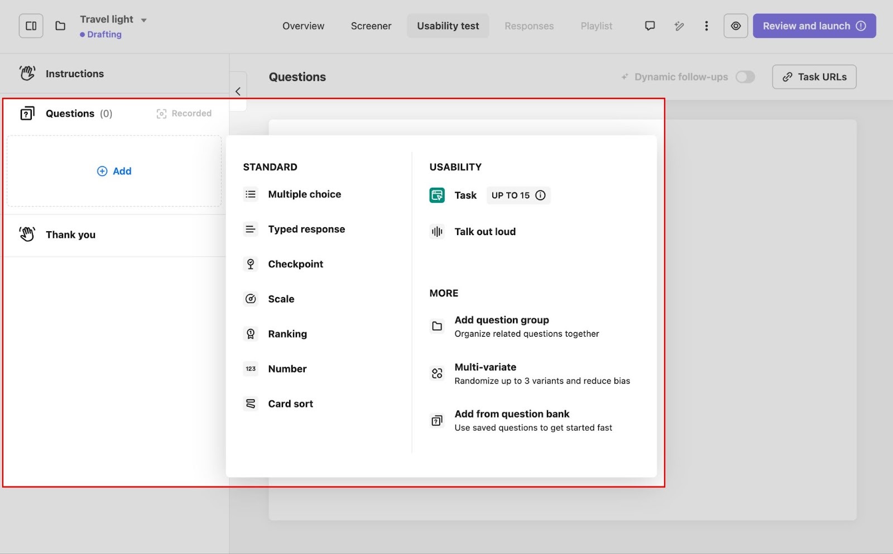Click the magic wand icon
893x554 pixels.
[x=679, y=26]
